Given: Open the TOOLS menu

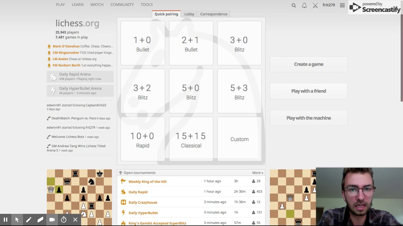Looking at the screenshot, I should click(x=147, y=5).
